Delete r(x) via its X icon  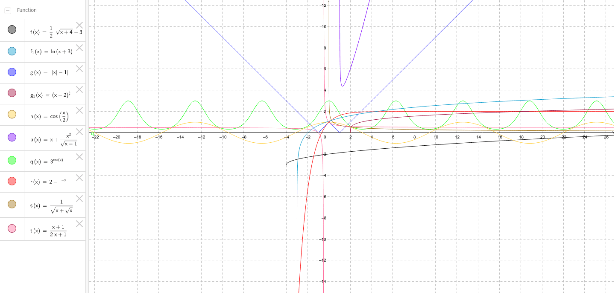pyautogui.click(x=79, y=178)
